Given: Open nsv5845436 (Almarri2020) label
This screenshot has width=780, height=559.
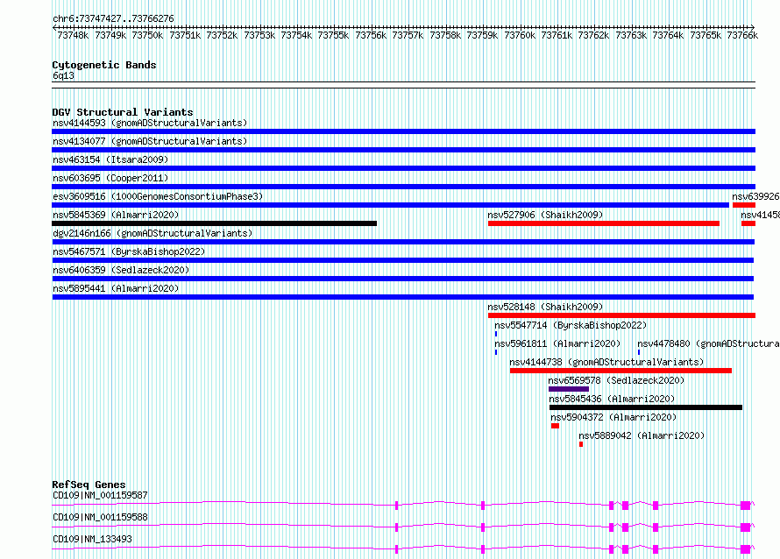Looking at the screenshot, I should [612, 399].
